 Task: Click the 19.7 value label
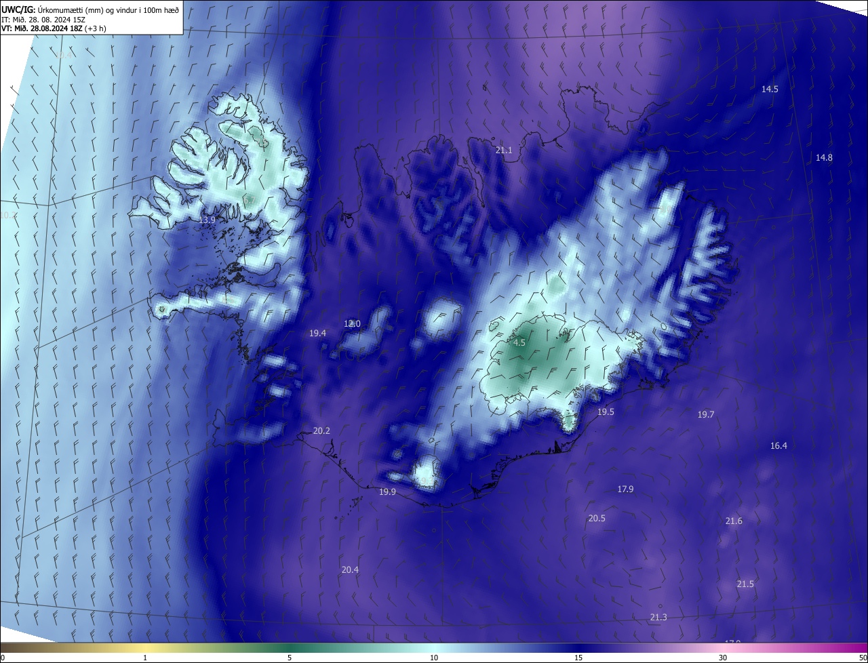tap(706, 414)
